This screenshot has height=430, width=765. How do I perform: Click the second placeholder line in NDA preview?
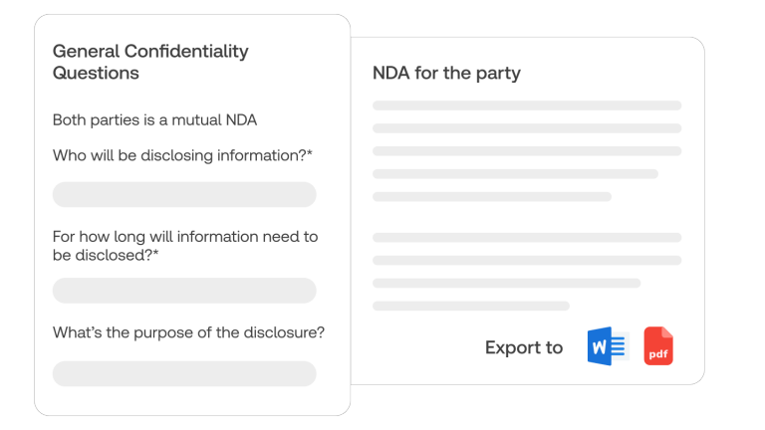point(527,128)
